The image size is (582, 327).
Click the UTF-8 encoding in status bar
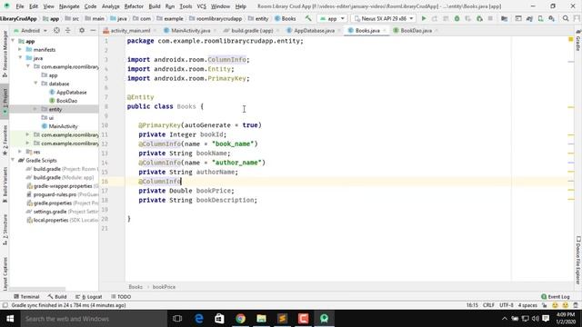(x=507, y=305)
